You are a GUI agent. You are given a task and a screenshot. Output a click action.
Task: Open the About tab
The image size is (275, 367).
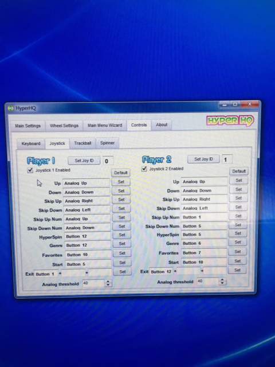coord(162,124)
